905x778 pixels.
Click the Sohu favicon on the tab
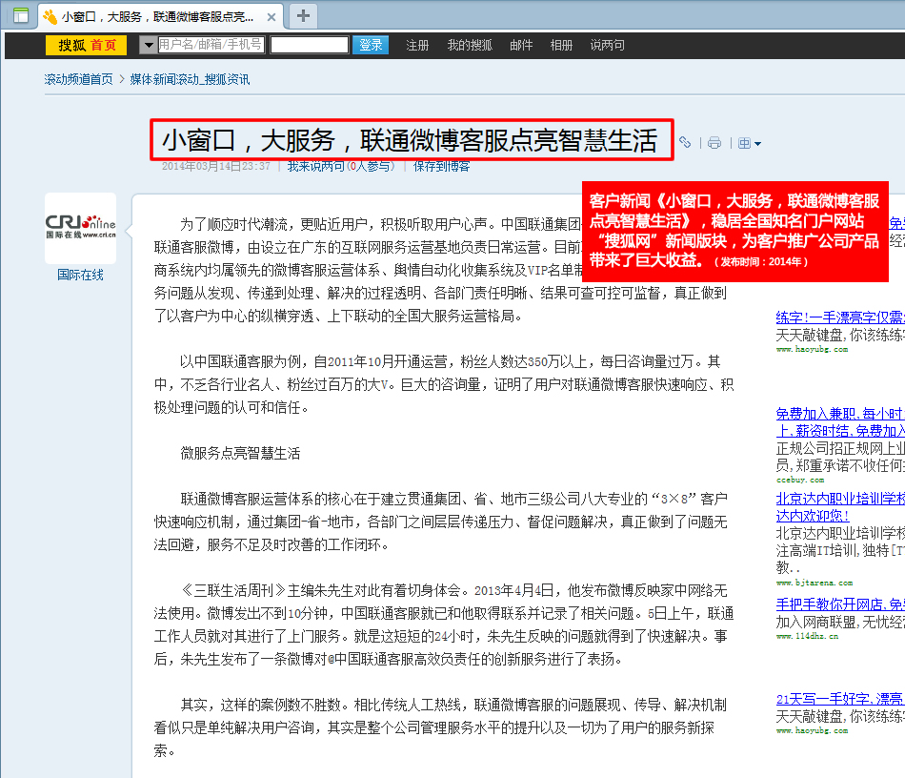[x=50, y=16]
